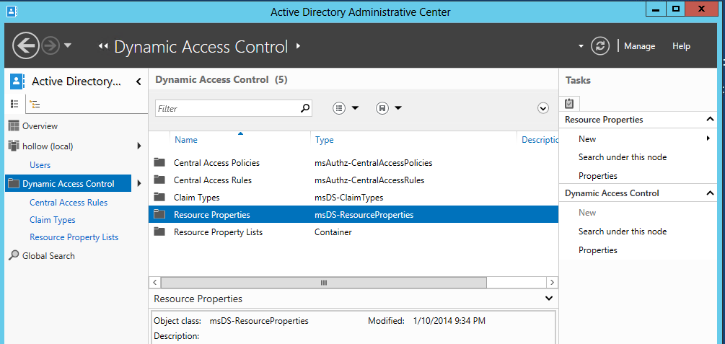Click in the Filter text field
Screen dimensions: 725x344
coord(227,108)
